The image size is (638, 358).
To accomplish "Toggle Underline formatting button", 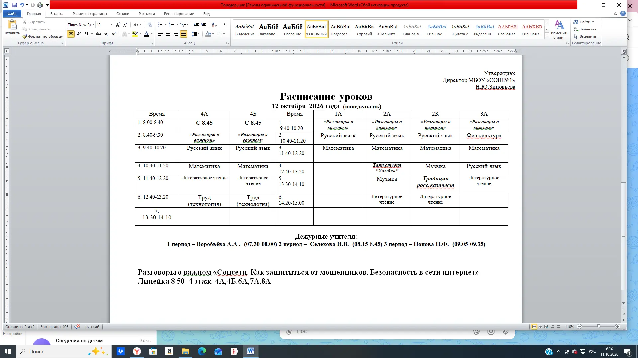I will click(x=87, y=34).
